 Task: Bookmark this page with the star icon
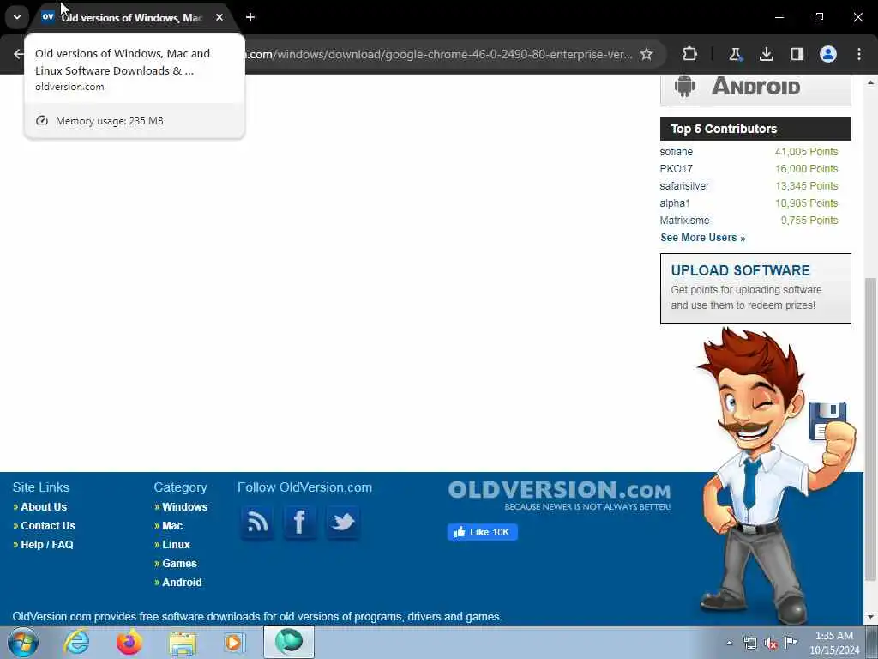click(646, 54)
